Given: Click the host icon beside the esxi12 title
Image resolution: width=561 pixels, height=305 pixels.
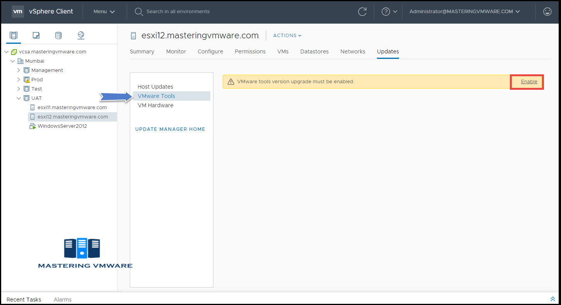Looking at the screenshot, I should 134,36.
